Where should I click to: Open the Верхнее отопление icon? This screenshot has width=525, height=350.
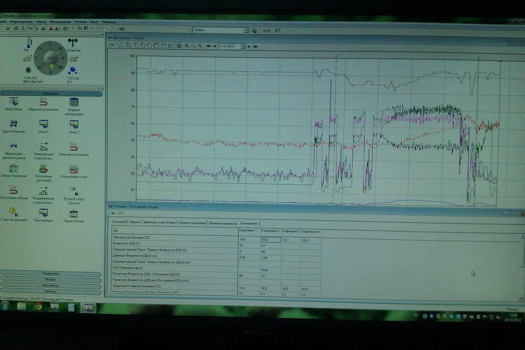(44, 104)
